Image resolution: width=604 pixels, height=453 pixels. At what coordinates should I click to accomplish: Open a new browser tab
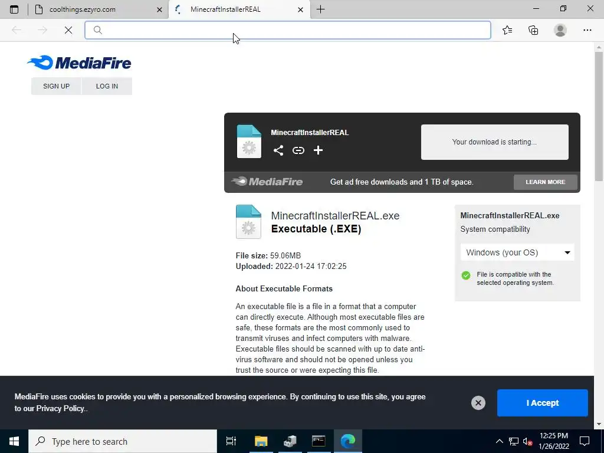[x=320, y=9]
